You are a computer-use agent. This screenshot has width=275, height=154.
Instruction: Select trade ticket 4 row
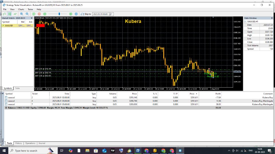point(139,101)
